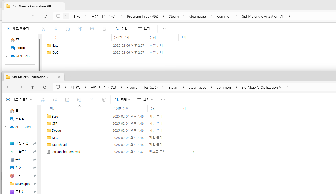Select the 2kLauncherRemoved text file
This screenshot has height=194, width=336.
click(66, 152)
